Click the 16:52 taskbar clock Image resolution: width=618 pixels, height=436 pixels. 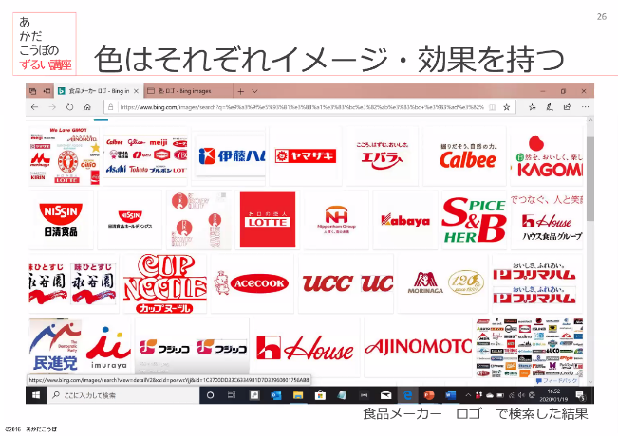[553, 395]
